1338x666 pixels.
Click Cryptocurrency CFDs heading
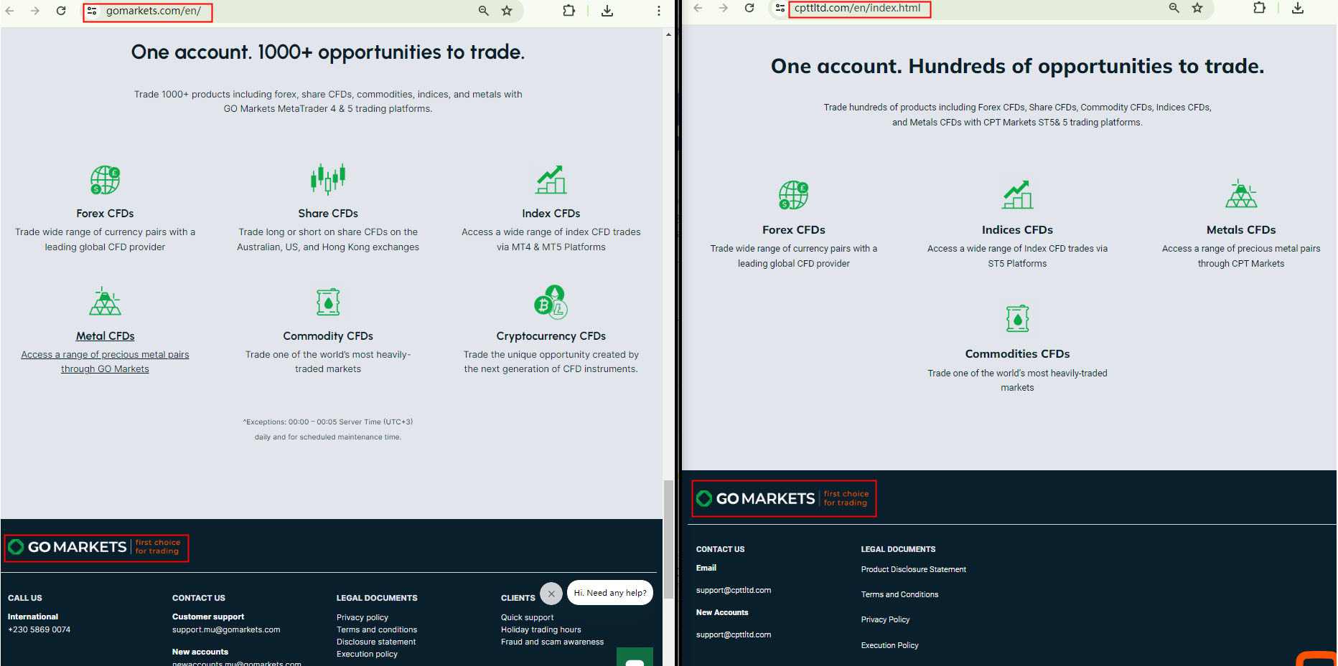coord(551,336)
